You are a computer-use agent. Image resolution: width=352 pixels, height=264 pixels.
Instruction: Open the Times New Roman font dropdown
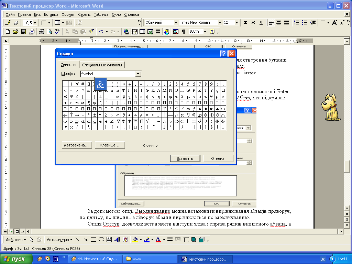220,23
